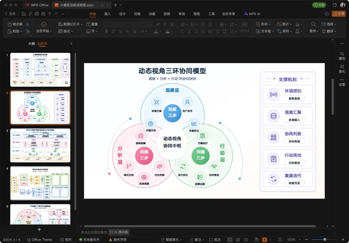Collapse the slide panel with chevron

pos(71,44)
